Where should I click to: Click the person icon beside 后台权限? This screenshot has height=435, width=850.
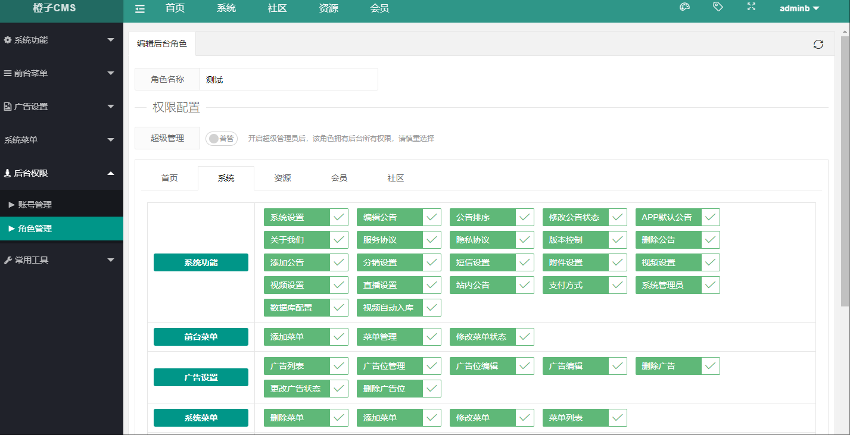coord(7,173)
